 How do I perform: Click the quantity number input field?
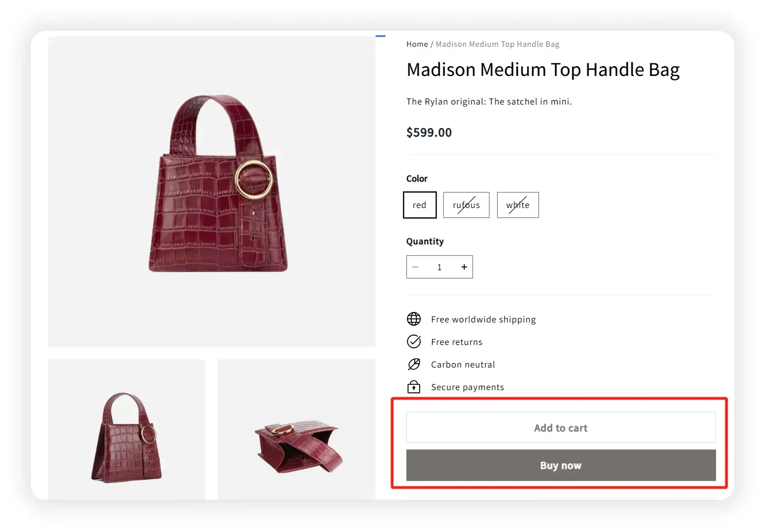[439, 267]
